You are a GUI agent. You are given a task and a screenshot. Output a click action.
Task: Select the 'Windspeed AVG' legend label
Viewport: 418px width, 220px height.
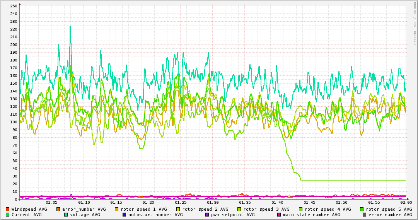[x=29, y=209]
